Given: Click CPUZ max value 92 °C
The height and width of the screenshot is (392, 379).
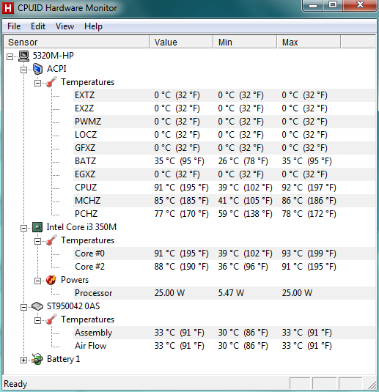Looking at the screenshot, I should click(309, 188).
